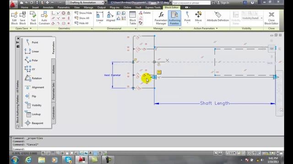
Task: Click Delete constraint in Manage panel
Action: (x=145, y=13)
